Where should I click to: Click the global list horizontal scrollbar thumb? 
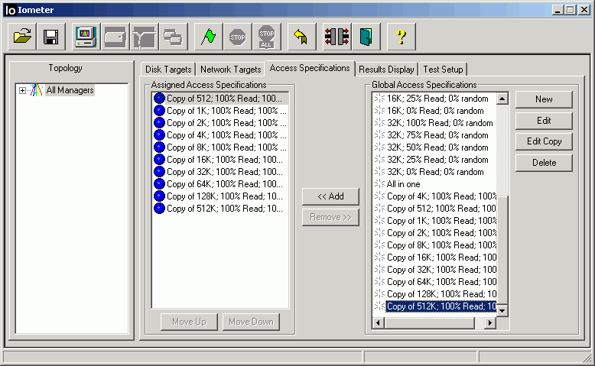[430, 322]
